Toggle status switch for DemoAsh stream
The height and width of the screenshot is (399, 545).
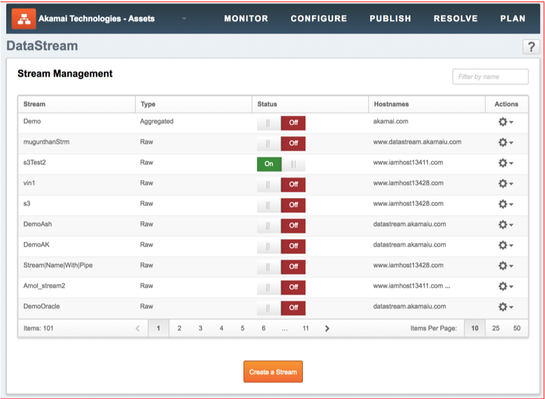click(281, 225)
